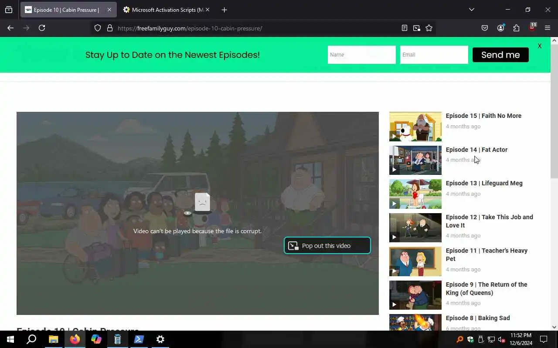Screen dimensions: 558x348
Task: Toggle reader view in the address bar
Action: 405,28
